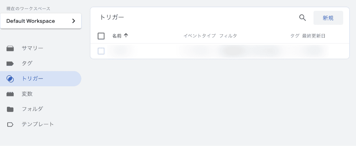The image size is (356, 147).
Task: Click the イベントタイプ column header
Action: pos(199,36)
